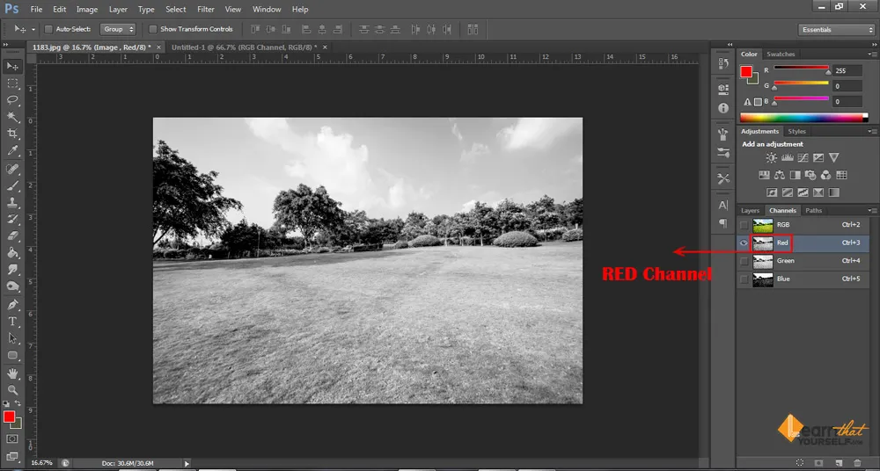Open the Filter menu
The image size is (880, 471).
coord(205,9)
